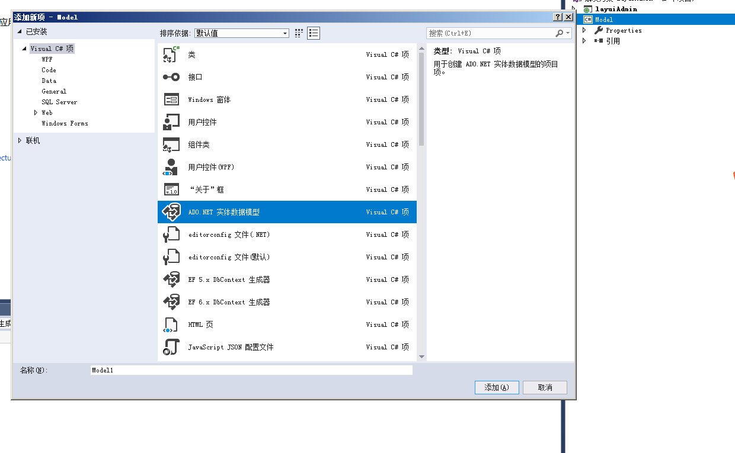Choose EF 6.x DbContext 生成器 icon

tap(171, 302)
